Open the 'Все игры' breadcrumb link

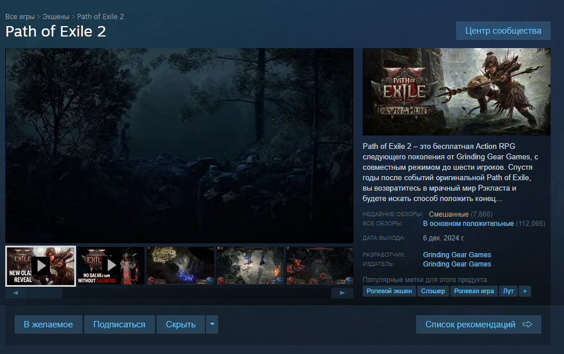20,17
